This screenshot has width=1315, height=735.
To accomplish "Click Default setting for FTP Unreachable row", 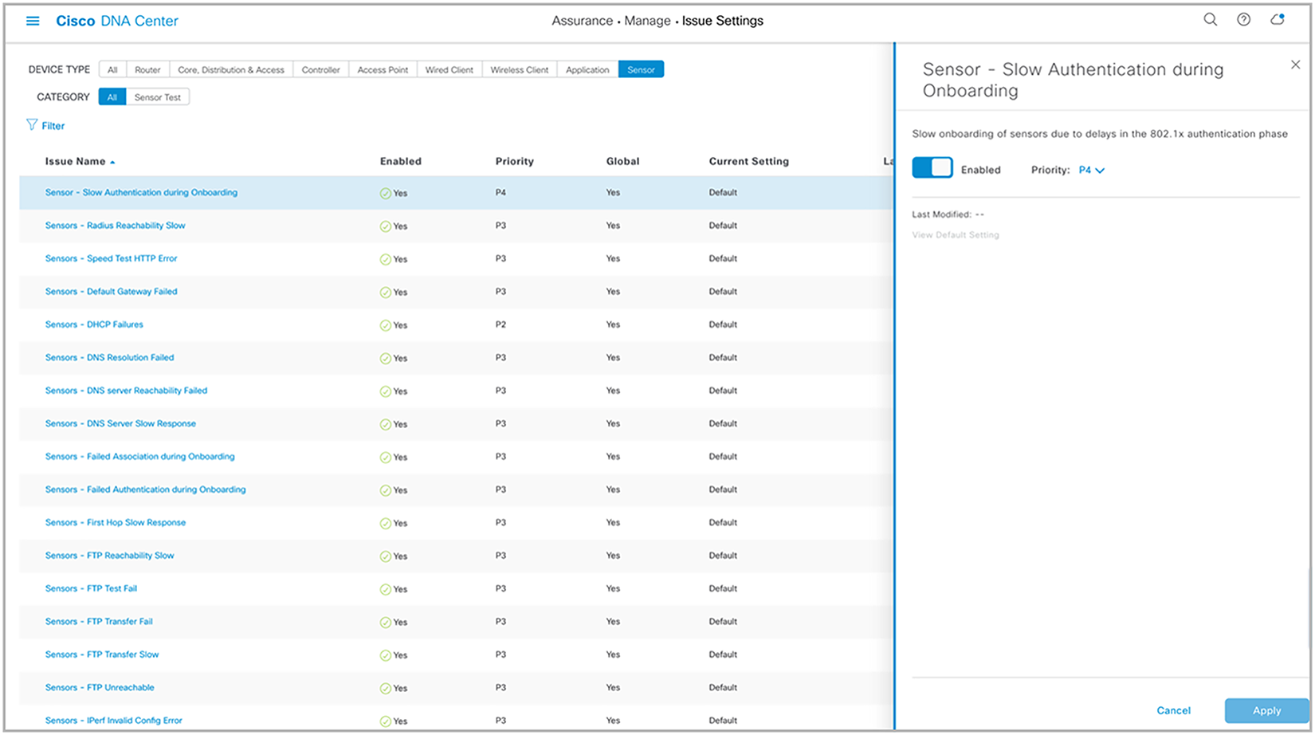I will coord(723,687).
